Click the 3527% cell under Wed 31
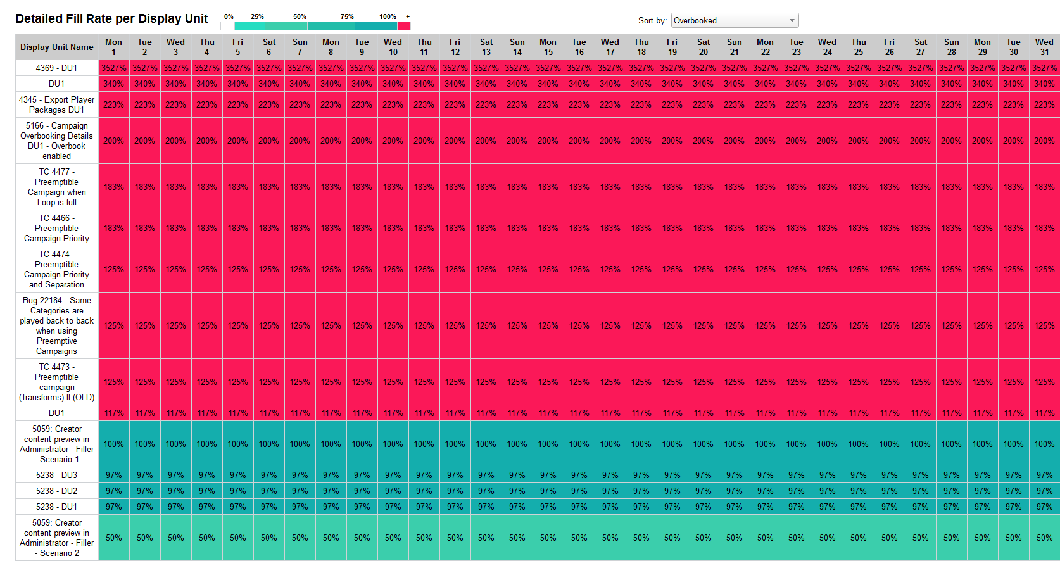Image resolution: width=1060 pixels, height=561 pixels. 1045,68
